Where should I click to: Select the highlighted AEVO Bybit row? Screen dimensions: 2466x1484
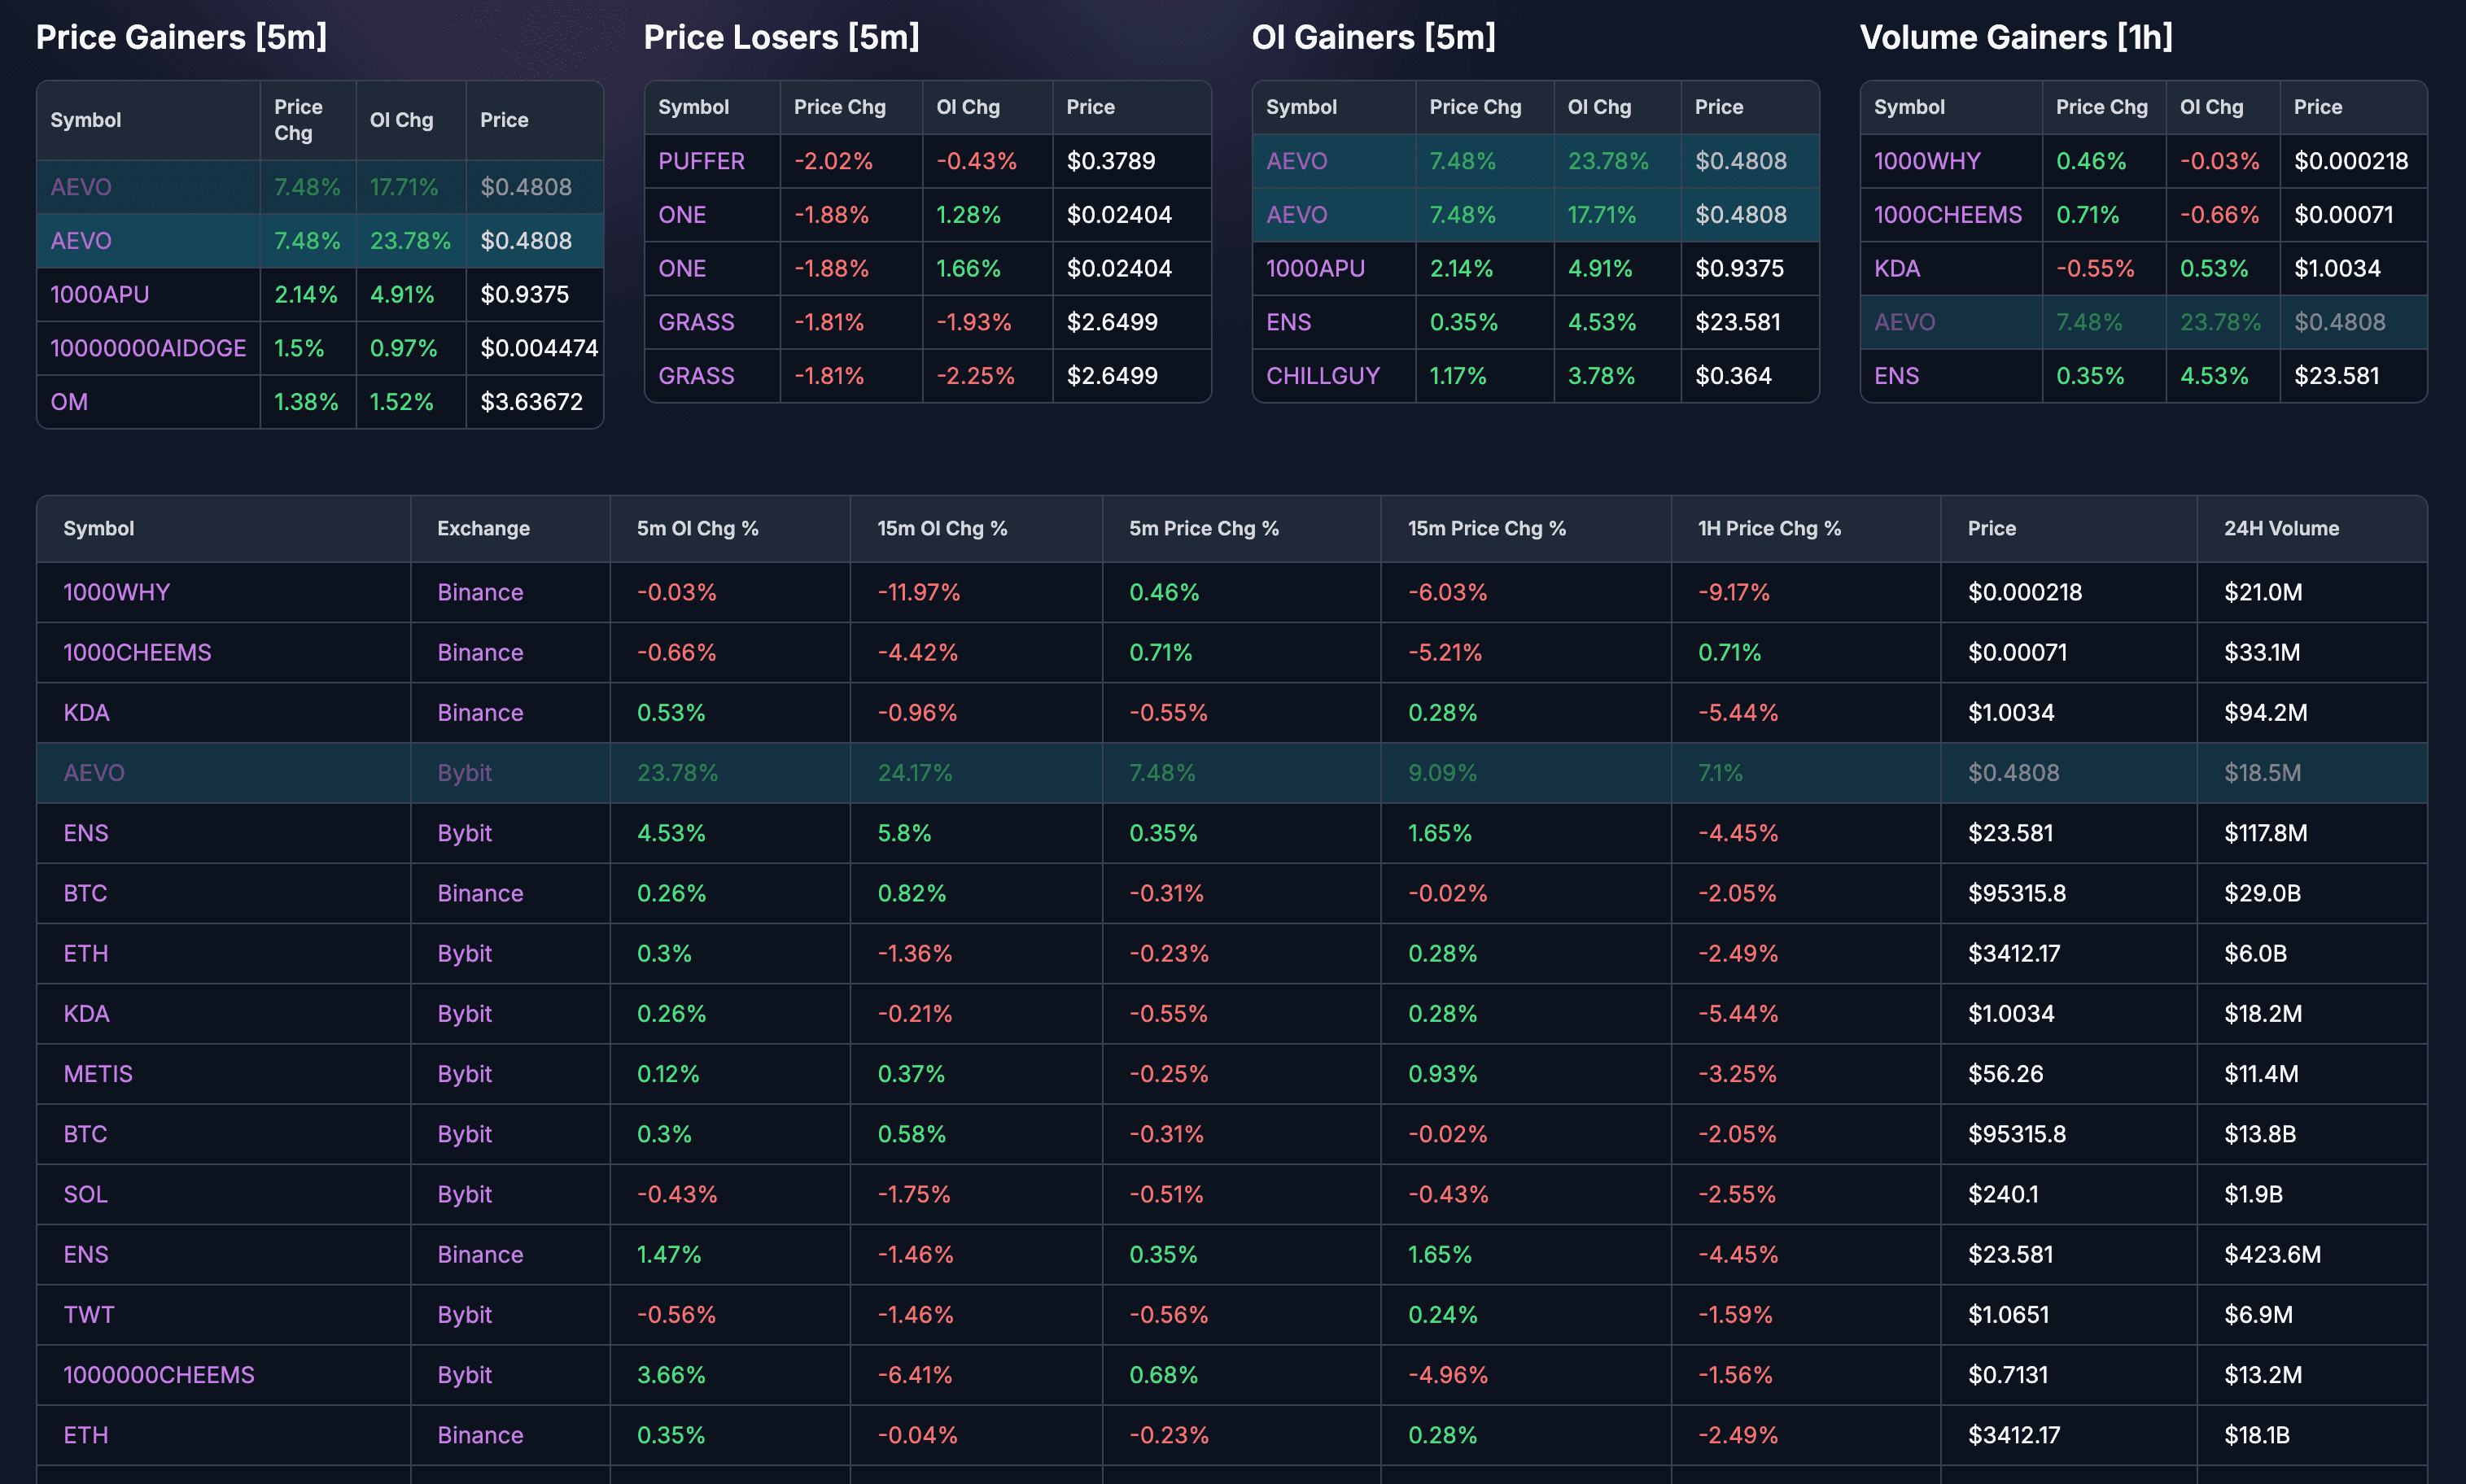[94, 772]
